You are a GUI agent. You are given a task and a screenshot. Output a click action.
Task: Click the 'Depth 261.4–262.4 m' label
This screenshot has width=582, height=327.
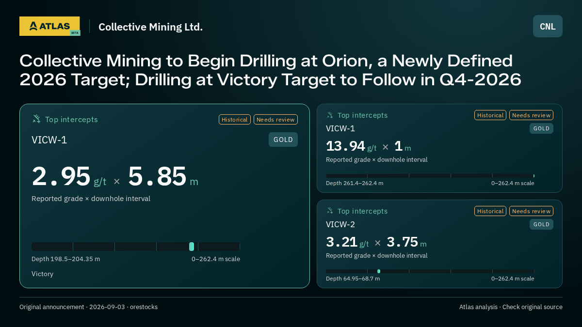point(355,183)
